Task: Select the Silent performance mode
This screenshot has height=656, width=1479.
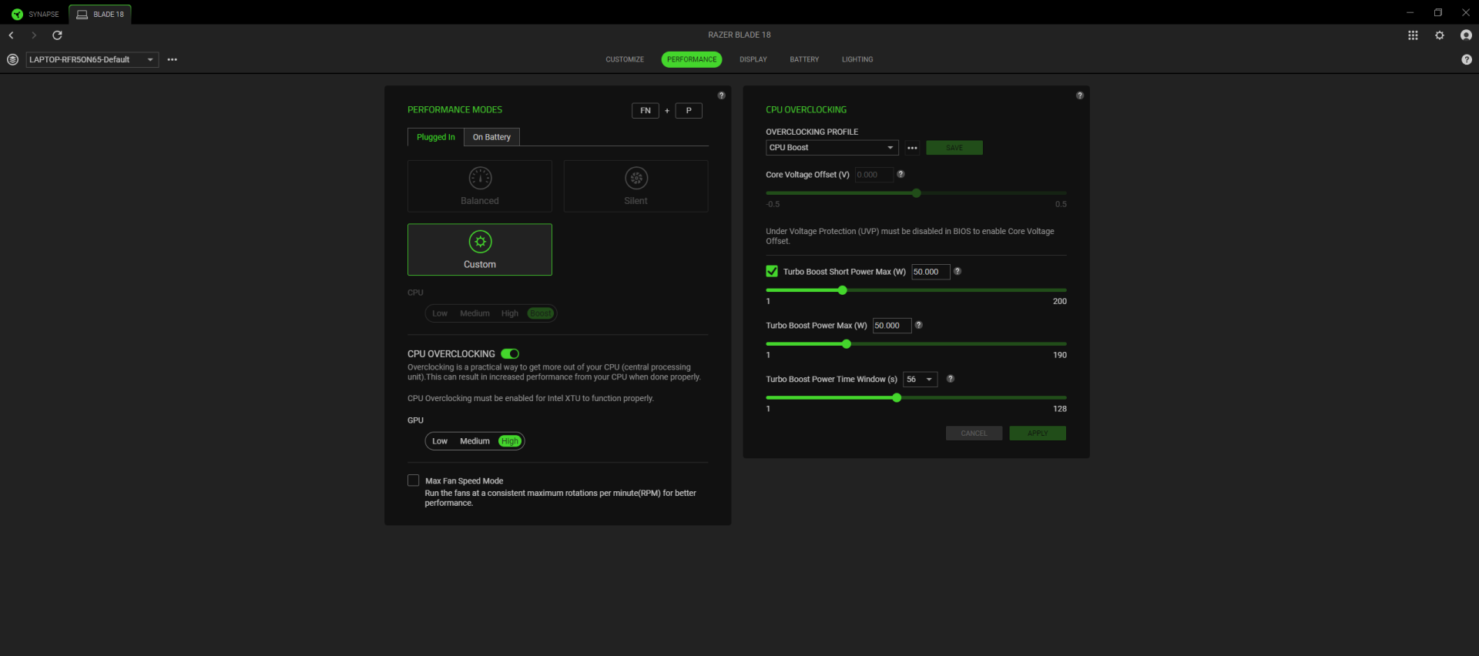Action: point(636,186)
